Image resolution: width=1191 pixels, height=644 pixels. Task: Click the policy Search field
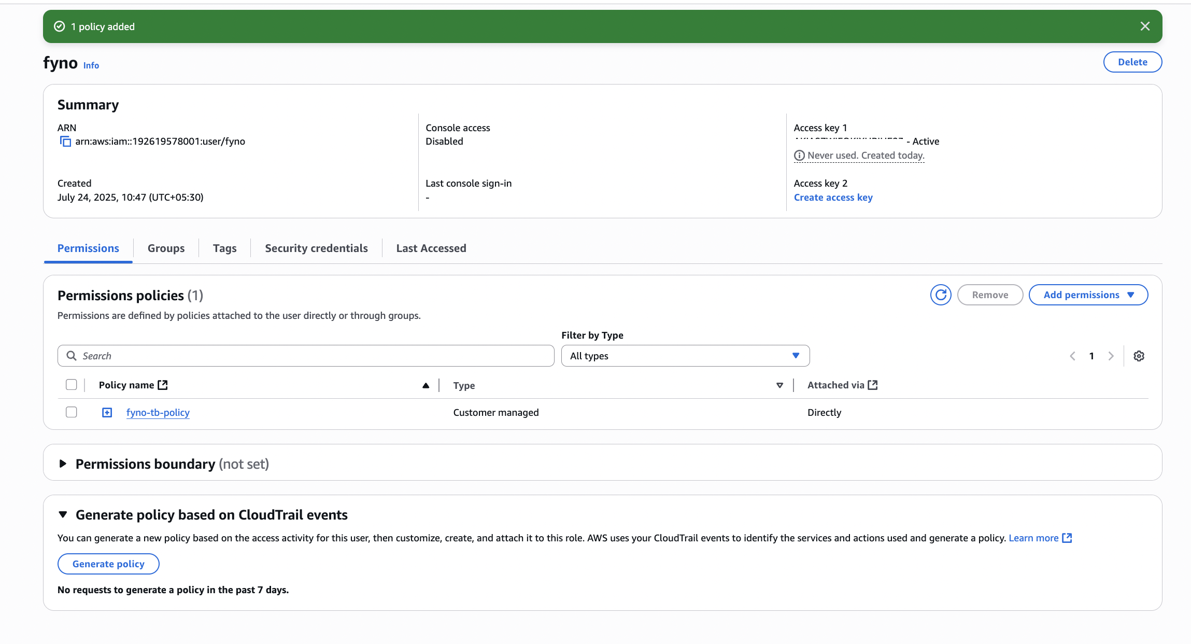[x=306, y=356]
